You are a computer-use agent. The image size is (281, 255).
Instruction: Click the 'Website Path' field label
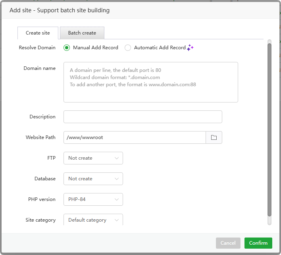tap(40, 137)
